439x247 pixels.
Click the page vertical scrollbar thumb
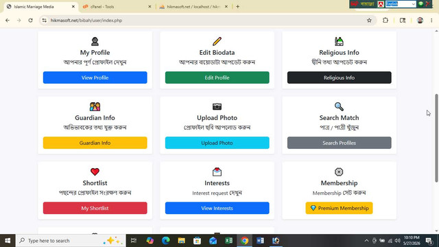point(436,138)
